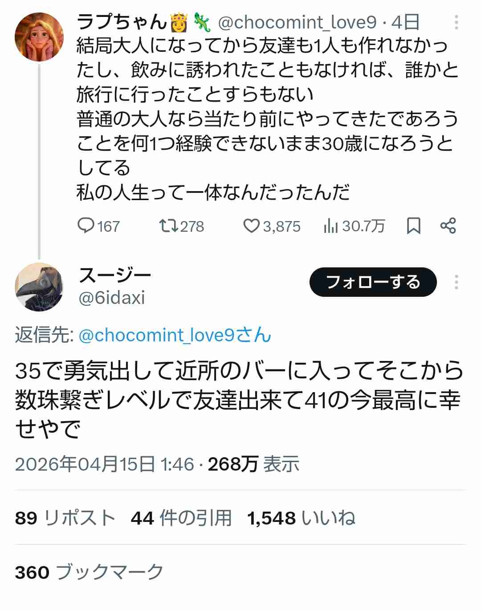The image size is (481, 611).
Task: Follow スージー with フォローする button
Action: pyautogui.click(x=373, y=282)
